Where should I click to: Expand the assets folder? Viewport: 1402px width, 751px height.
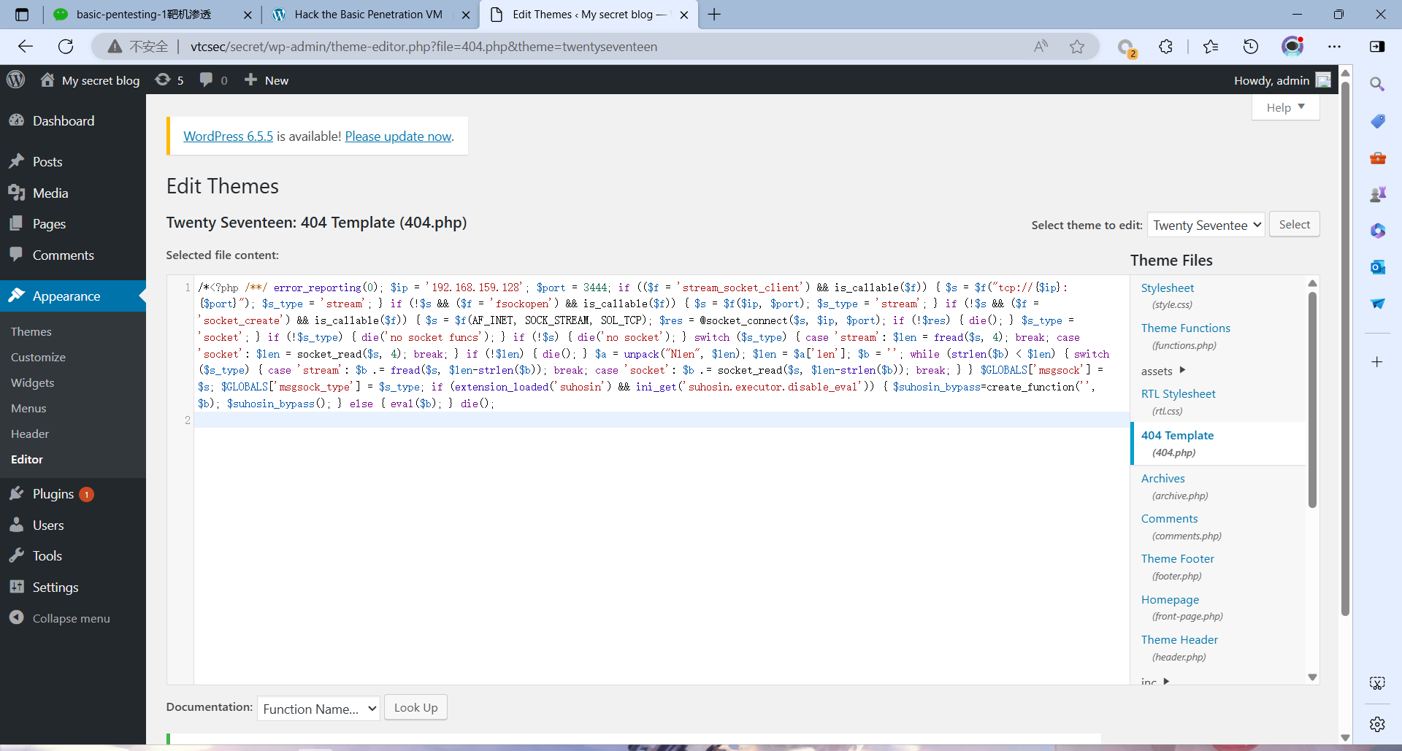(1163, 371)
